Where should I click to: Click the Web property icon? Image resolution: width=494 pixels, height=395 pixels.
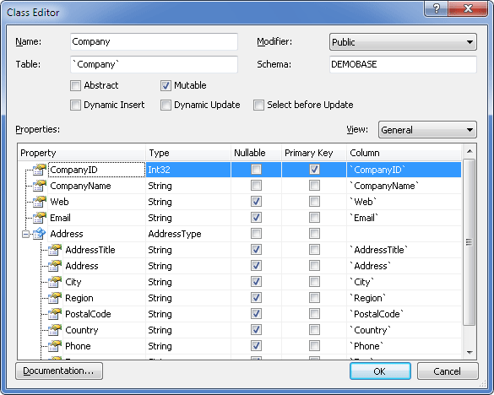(x=40, y=202)
